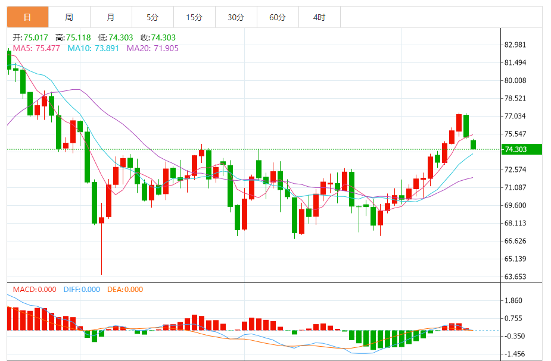The width and height of the screenshot is (551, 361).
Task: Click the 开:75.017 open price value
Action: [30, 37]
